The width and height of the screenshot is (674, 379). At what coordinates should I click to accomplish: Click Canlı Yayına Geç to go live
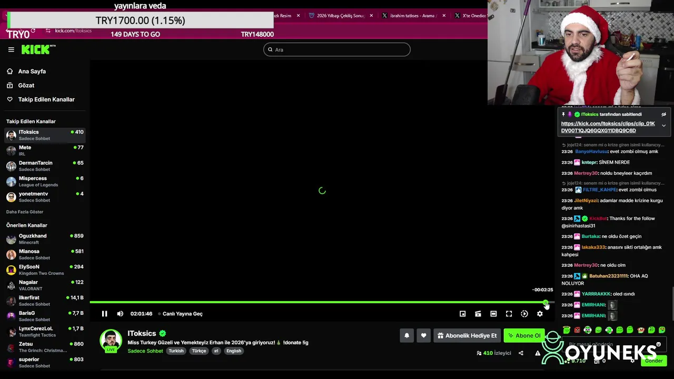pos(182,314)
